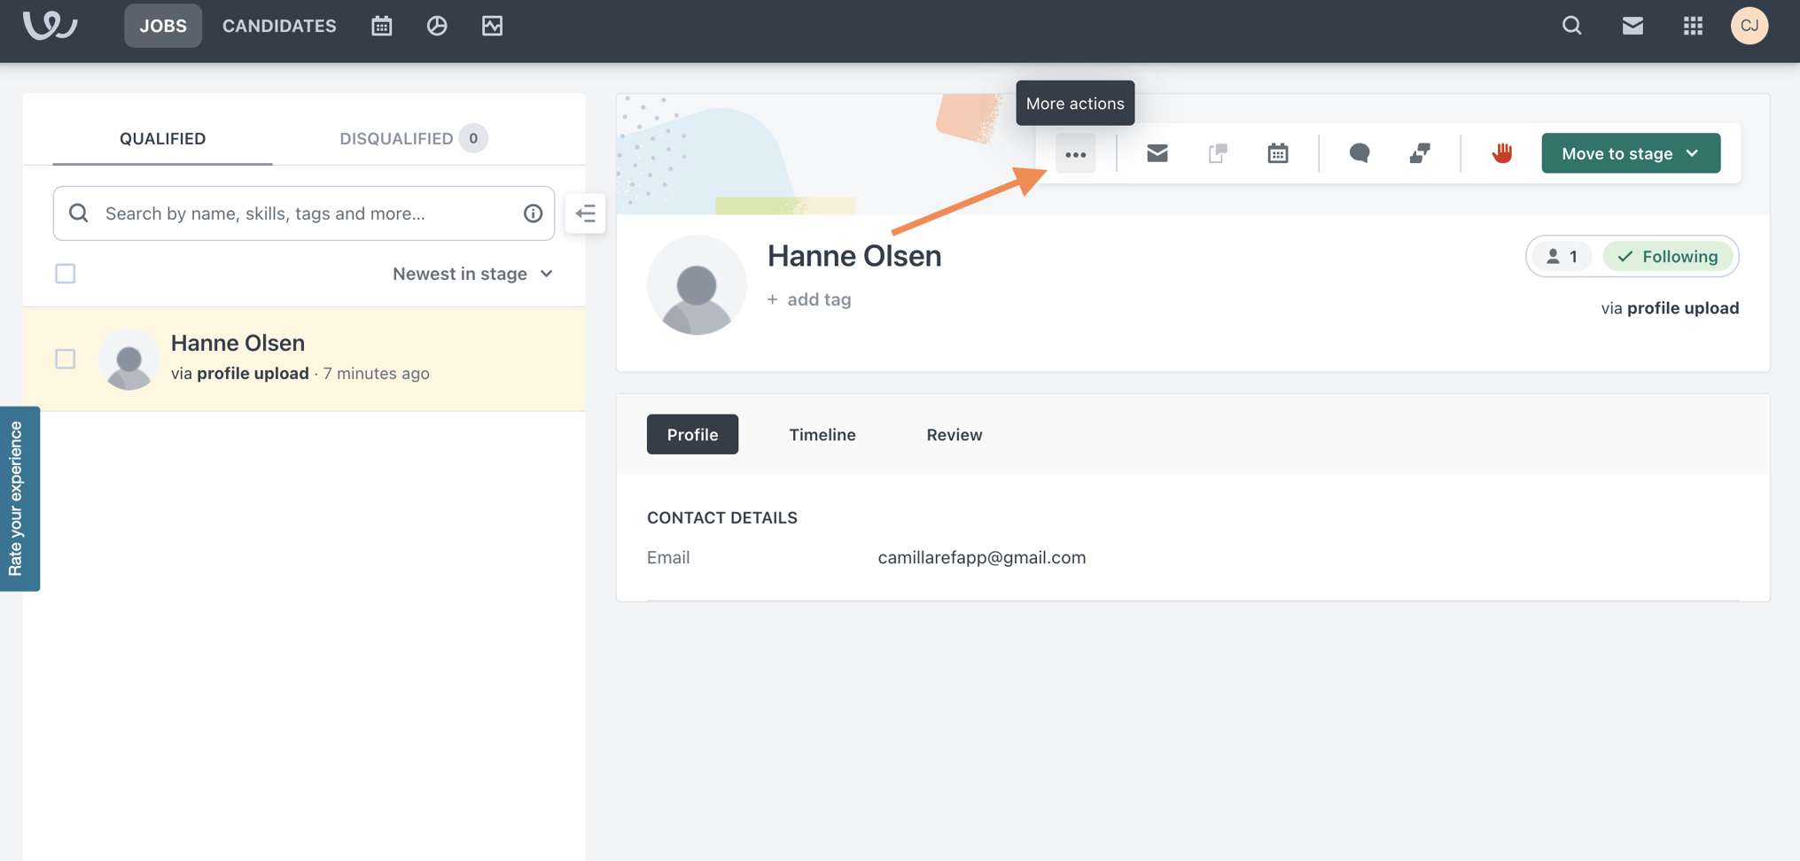Image resolution: width=1800 pixels, height=861 pixels.
Task: Toggle the Following button off
Action: pyautogui.click(x=1667, y=257)
